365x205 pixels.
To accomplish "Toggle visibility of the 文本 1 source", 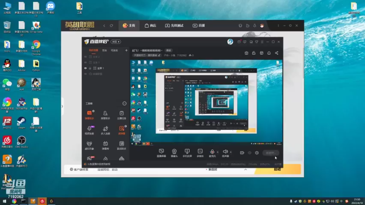I will 85,62.
